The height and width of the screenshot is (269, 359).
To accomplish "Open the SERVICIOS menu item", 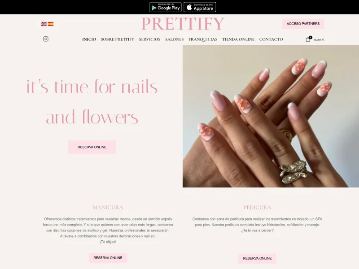I will click(150, 39).
